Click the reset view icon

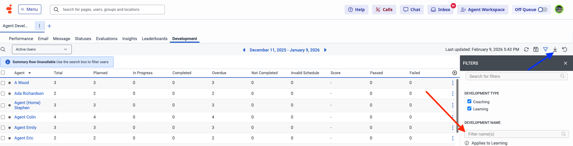(565, 49)
